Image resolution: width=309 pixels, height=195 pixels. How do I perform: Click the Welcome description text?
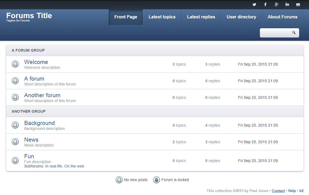click(x=42, y=68)
